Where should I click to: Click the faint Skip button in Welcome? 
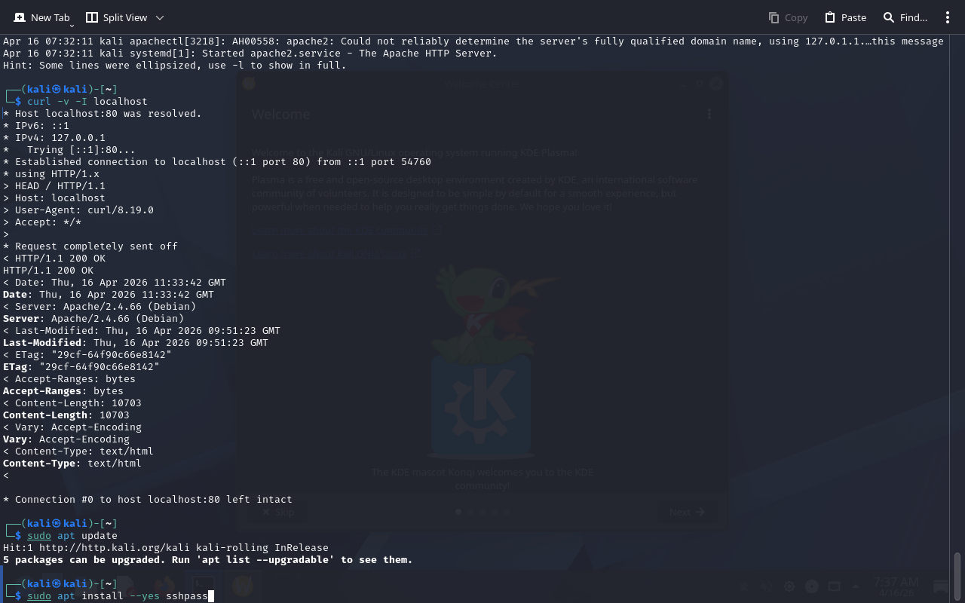coord(277,512)
